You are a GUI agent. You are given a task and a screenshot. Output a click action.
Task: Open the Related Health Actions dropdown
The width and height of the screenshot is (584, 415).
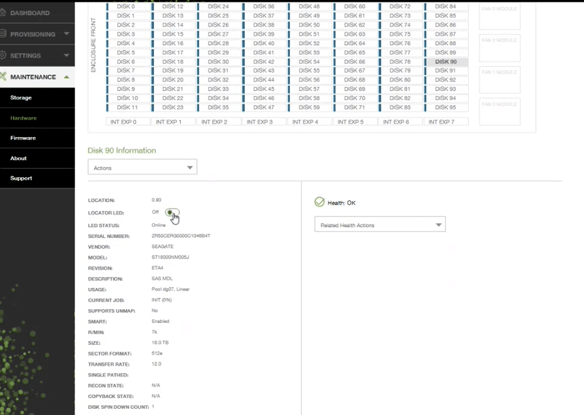point(380,225)
